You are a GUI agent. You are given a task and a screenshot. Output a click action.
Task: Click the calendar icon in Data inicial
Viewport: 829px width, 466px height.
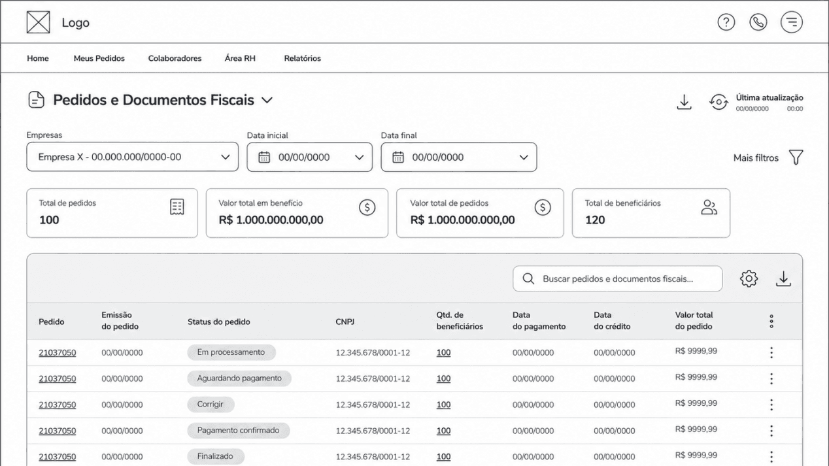264,158
